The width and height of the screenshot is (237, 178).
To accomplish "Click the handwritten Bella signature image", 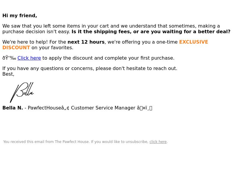I will (22, 92).
